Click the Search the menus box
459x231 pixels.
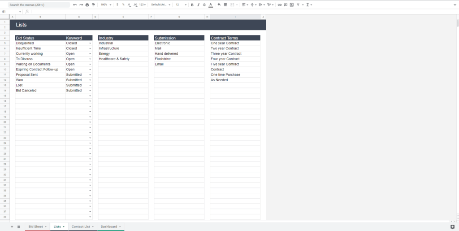39,5
